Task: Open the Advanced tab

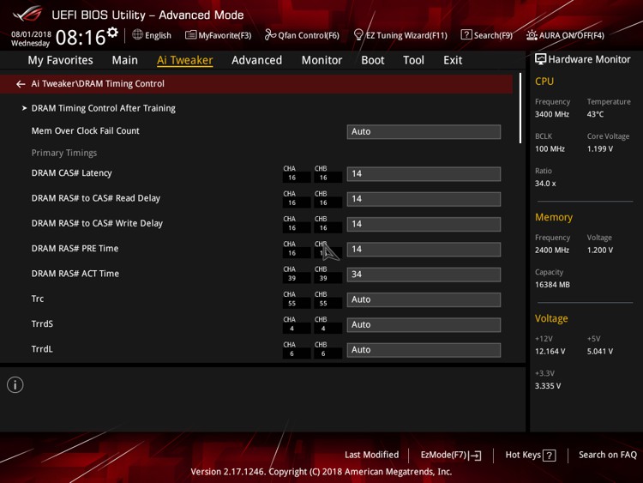Action: pyautogui.click(x=256, y=60)
